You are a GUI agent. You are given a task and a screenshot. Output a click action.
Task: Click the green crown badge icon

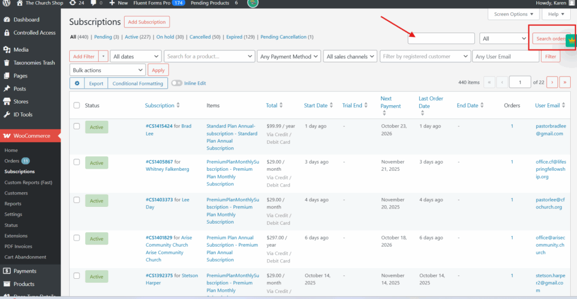coord(571,39)
